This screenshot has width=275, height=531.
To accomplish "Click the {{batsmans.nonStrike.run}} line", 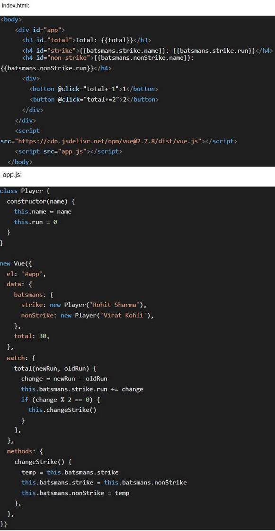I will (56, 68).
